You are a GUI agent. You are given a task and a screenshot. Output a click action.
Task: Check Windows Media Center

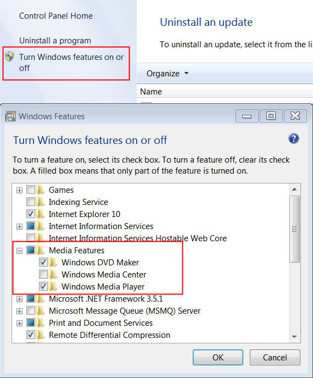tap(43, 274)
